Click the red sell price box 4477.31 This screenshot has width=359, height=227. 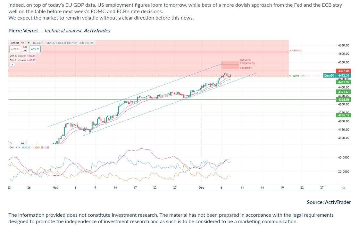pyautogui.click(x=15, y=49)
